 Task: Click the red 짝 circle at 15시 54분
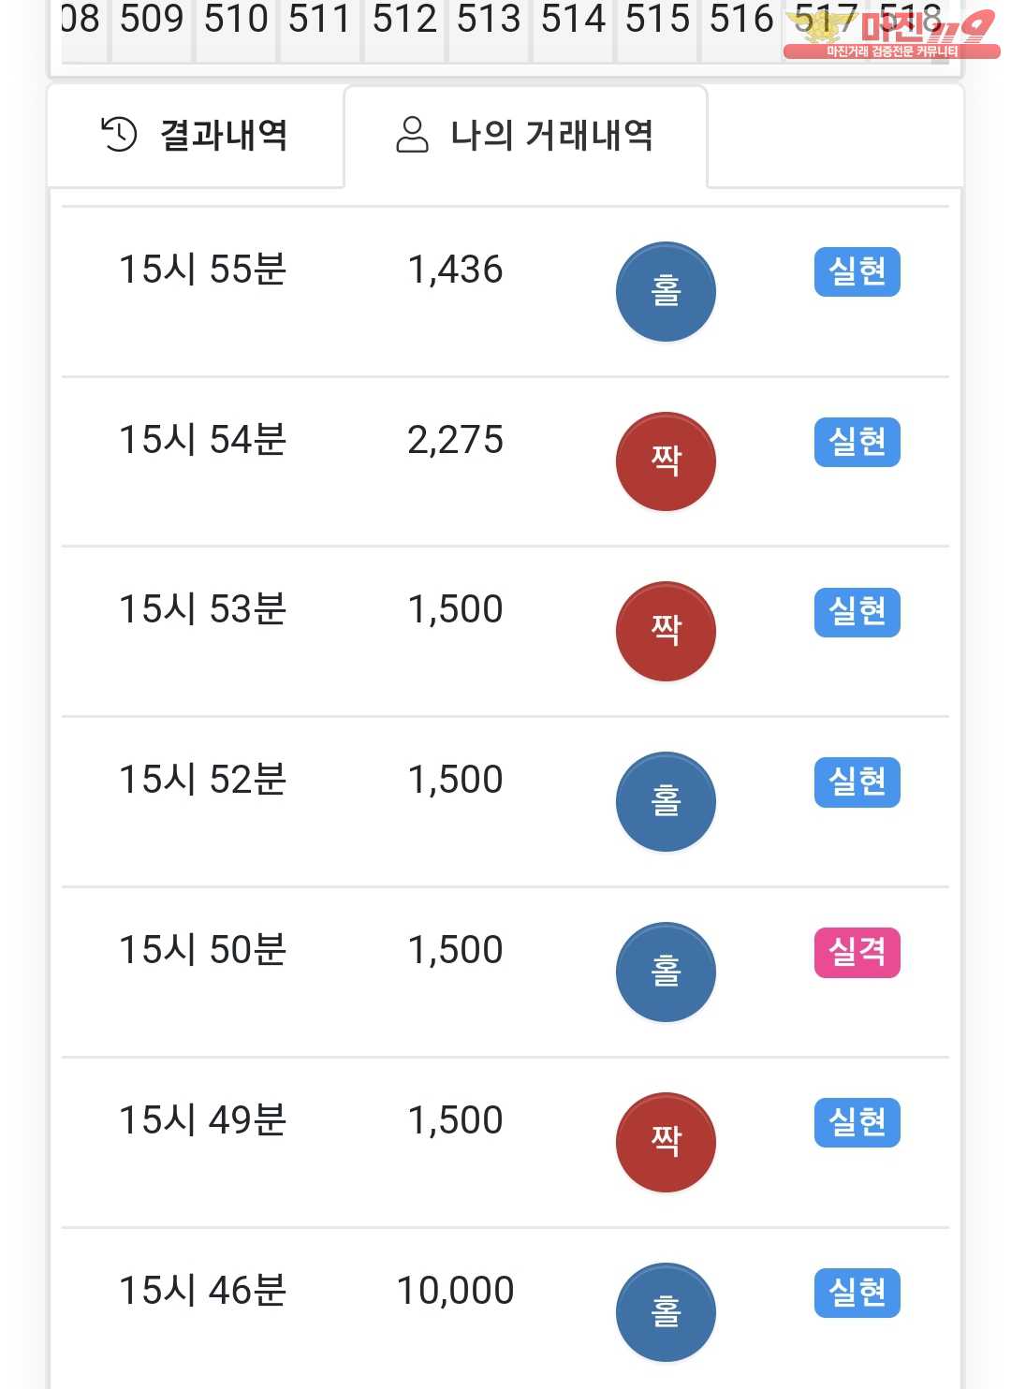pyautogui.click(x=666, y=461)
